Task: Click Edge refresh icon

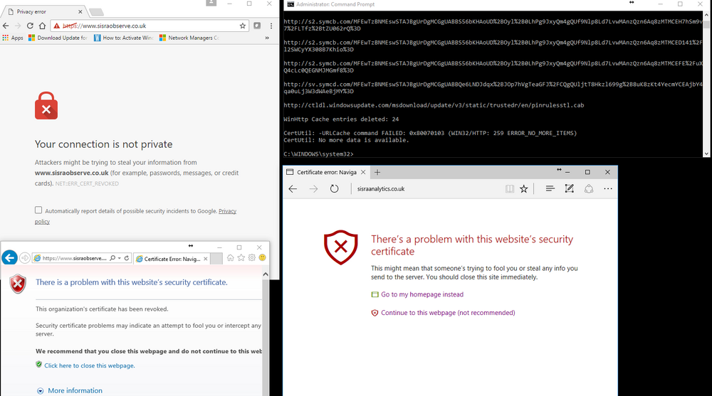Action: 334,188
